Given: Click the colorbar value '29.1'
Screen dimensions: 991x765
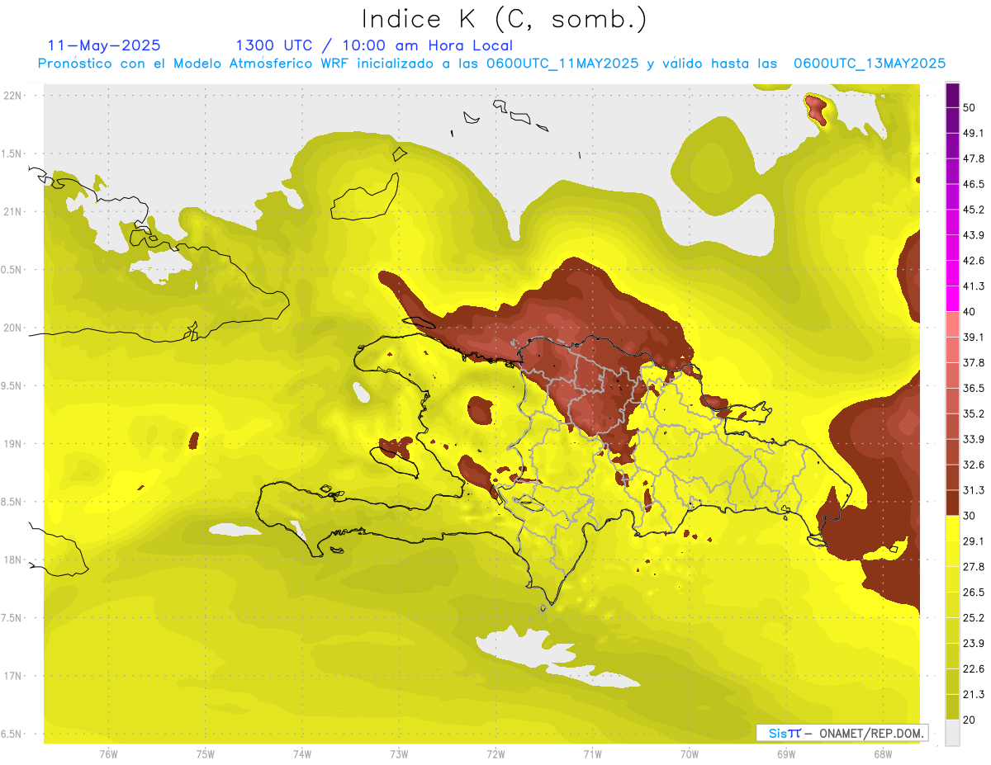Looking at the screenshot, I should 974,541.
